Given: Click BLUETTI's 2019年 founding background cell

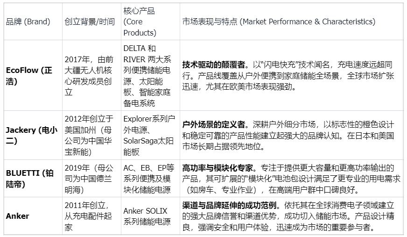Looking at the screenshot, I should 89,179.
